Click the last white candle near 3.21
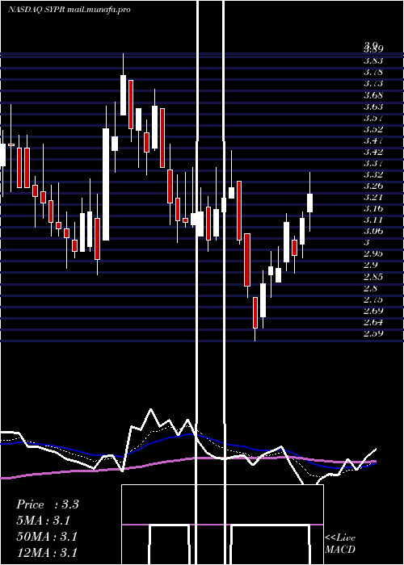The image size is (404, 565). [x=309, y=203]
